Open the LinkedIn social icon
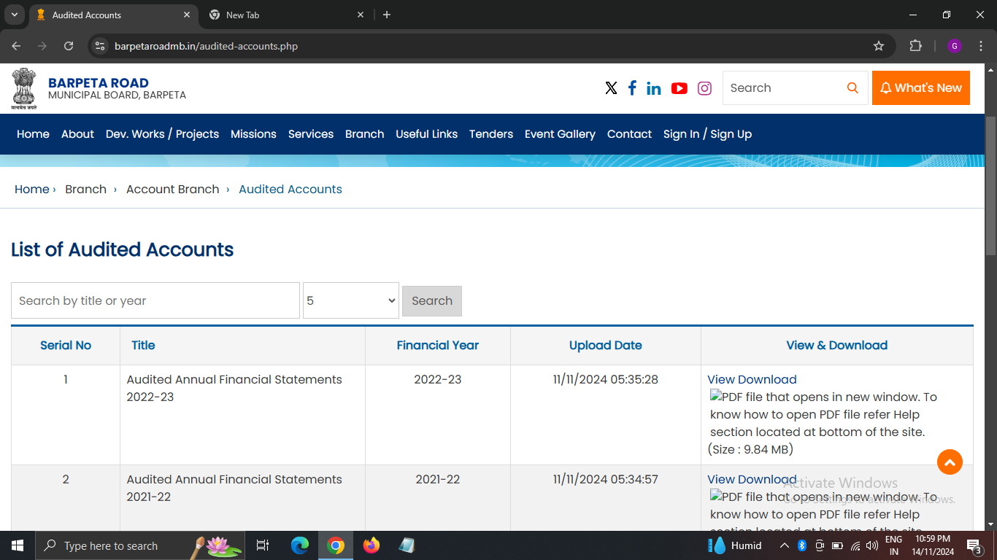Viewport: 997px width, 560px height. coord(654,88)
